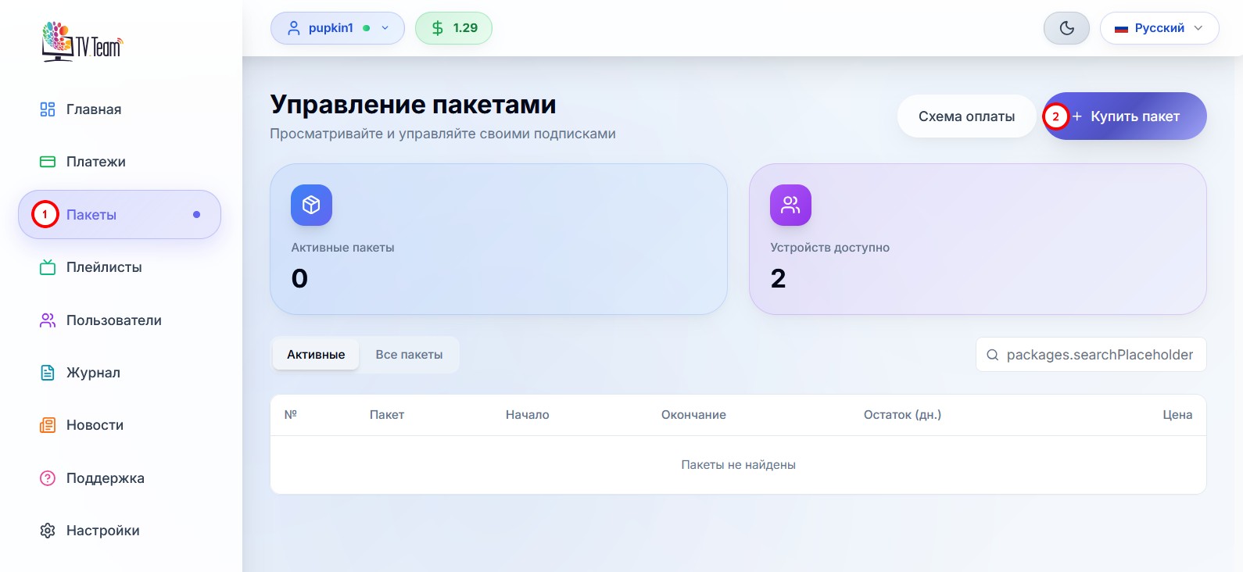Click the Пользователи people icon
The height and width of the screenshot is (572, 1243).
tap(48, 320)
